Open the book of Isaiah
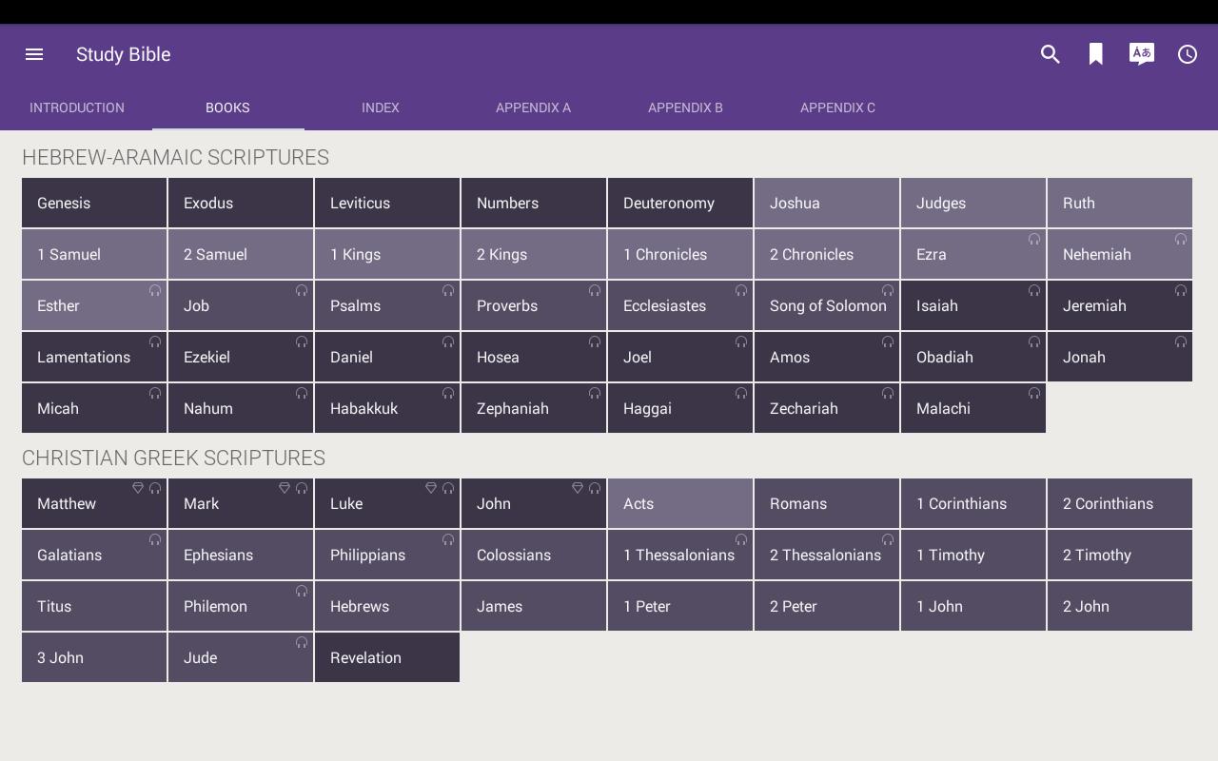The width and height of the screenshot is (1218, 761). (x=973, y=306)
